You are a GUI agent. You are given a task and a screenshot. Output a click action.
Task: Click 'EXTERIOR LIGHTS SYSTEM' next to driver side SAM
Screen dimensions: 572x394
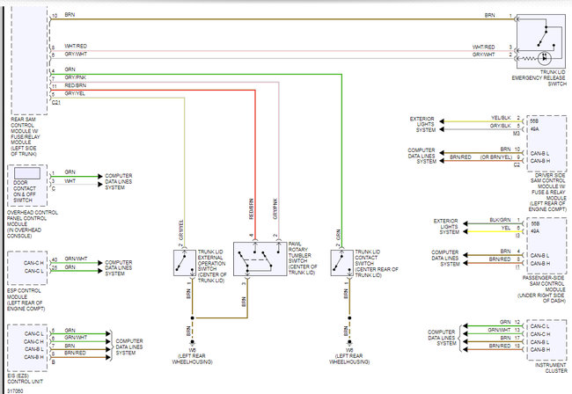click(x=422, y=124)
